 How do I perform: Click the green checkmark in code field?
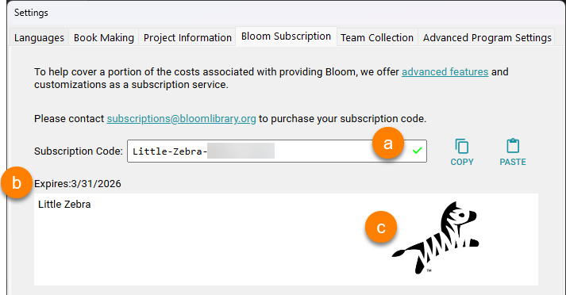pyautogui.click(x=417, y=151)
